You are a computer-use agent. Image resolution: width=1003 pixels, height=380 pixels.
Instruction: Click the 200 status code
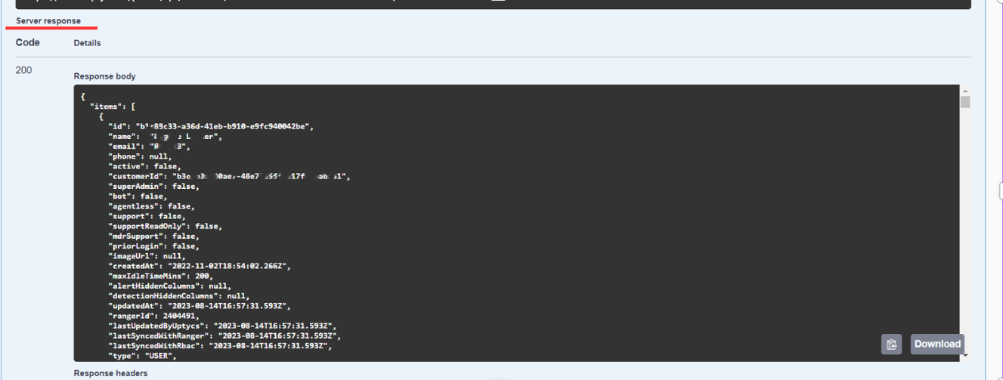pos(23,70)
